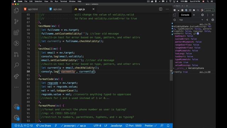Image resolution: width=227 pixels, height=128 pixels.
Task: Open the feedback icon in status bar
Action: [162, 126]
